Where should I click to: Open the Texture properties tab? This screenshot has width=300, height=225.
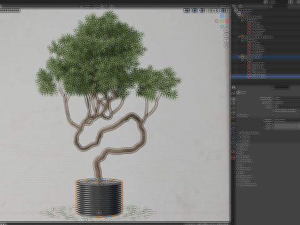tap(233, 157)
